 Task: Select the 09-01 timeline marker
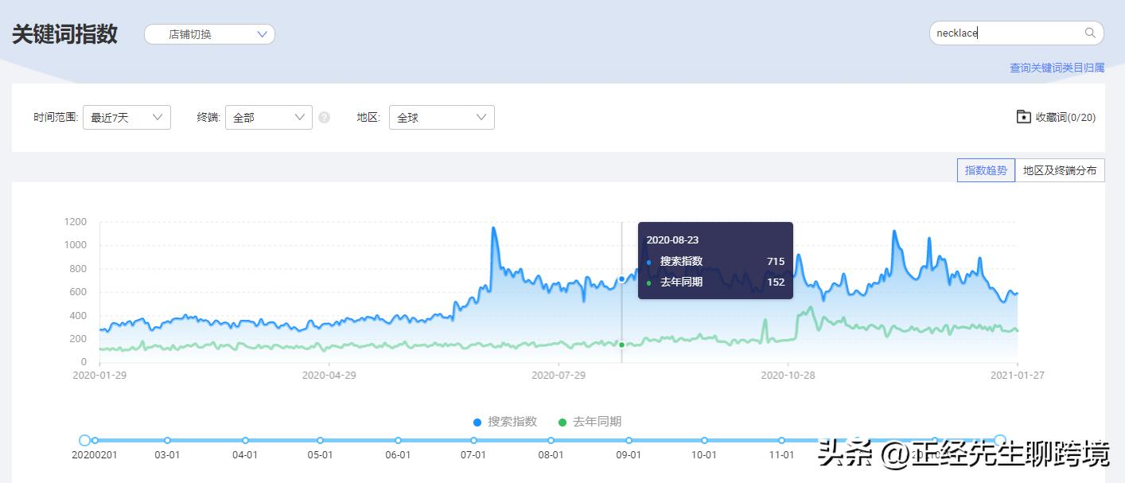click(629, 440)
